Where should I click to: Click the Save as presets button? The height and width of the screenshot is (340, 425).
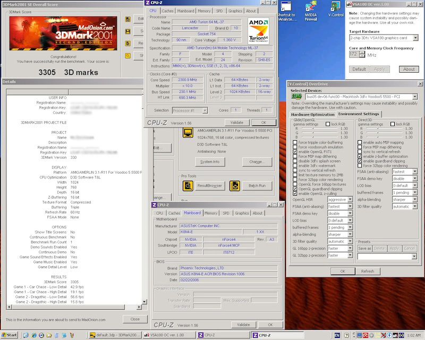(364, 248)
